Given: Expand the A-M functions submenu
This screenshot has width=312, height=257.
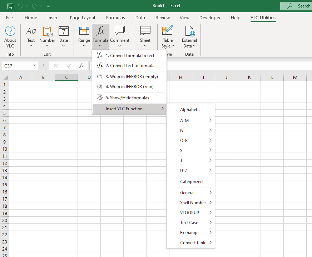Looking at the screenshot, I should (195, 120).
